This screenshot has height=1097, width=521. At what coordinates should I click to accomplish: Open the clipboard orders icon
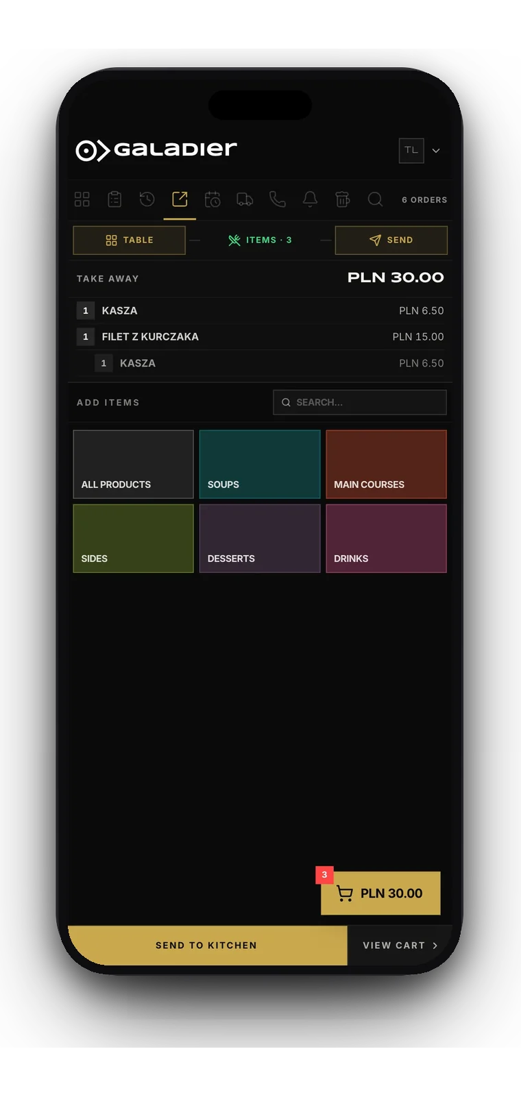pyautogui.click(x=114, y=199)
